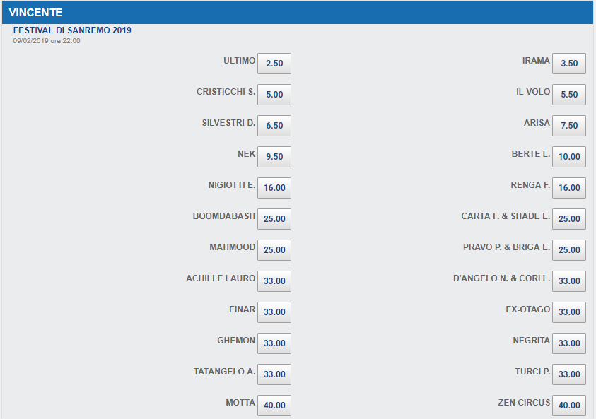Click the MOTTA contestant name

pos(240,403)
